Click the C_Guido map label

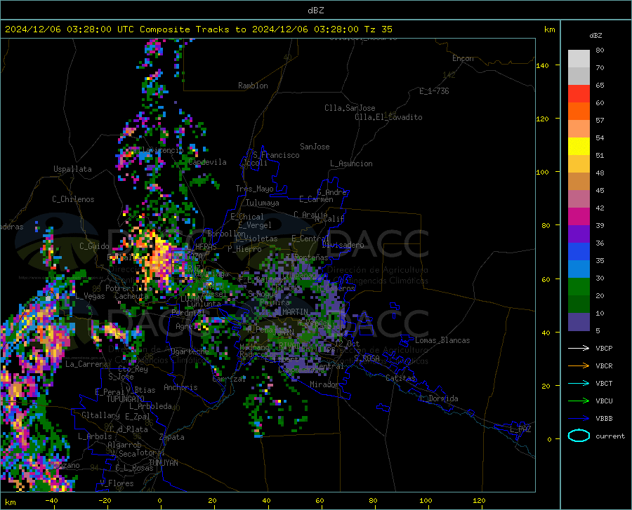(x=94, y=246)
